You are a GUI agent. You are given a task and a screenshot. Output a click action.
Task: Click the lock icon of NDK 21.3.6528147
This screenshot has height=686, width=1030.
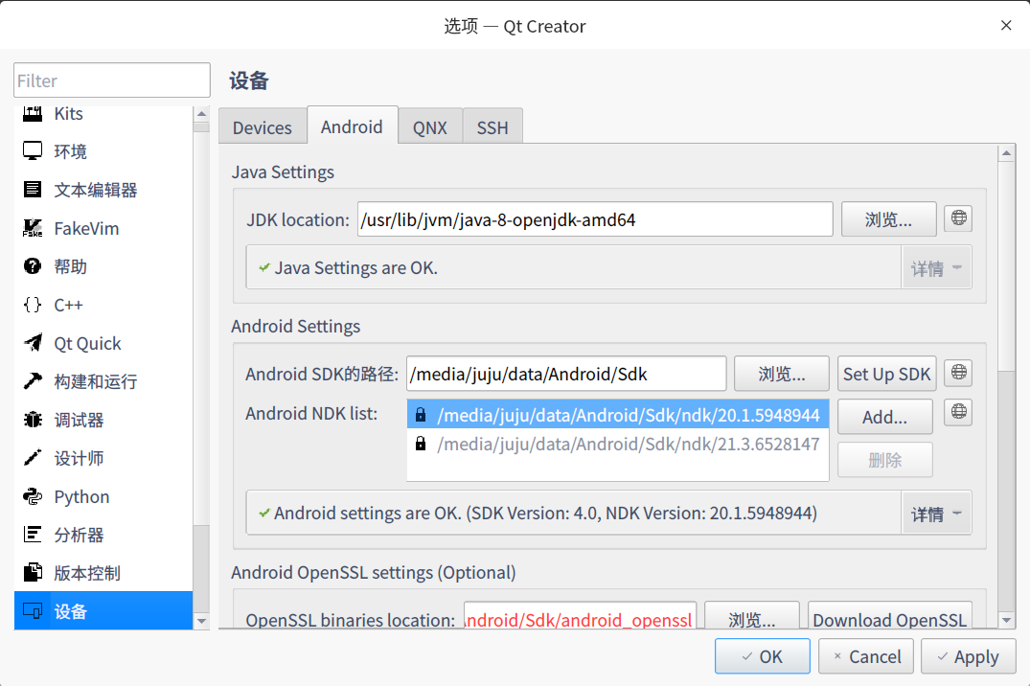(421, 444)
